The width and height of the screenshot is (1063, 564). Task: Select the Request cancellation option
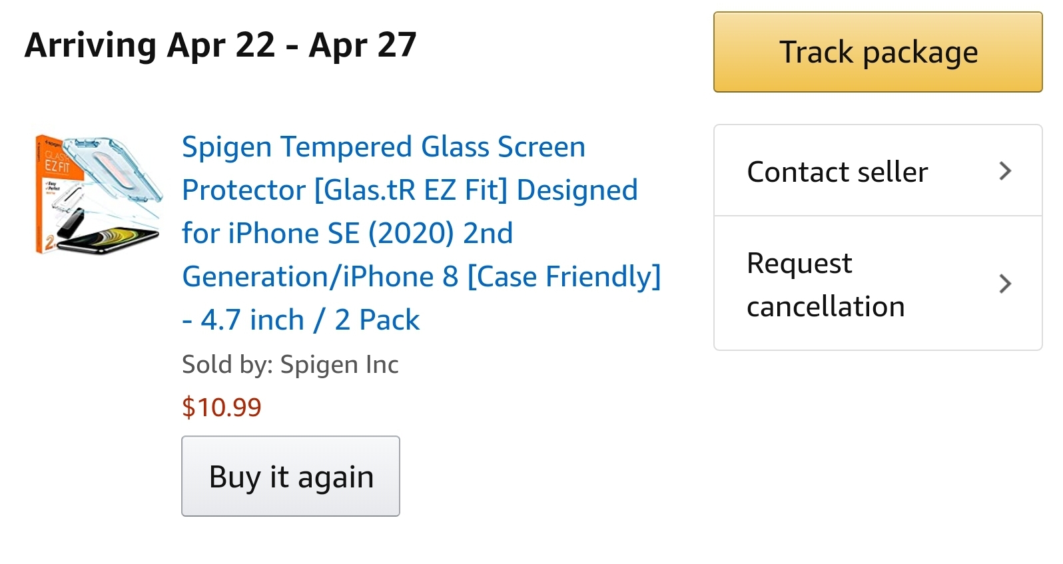click(826, 284)
